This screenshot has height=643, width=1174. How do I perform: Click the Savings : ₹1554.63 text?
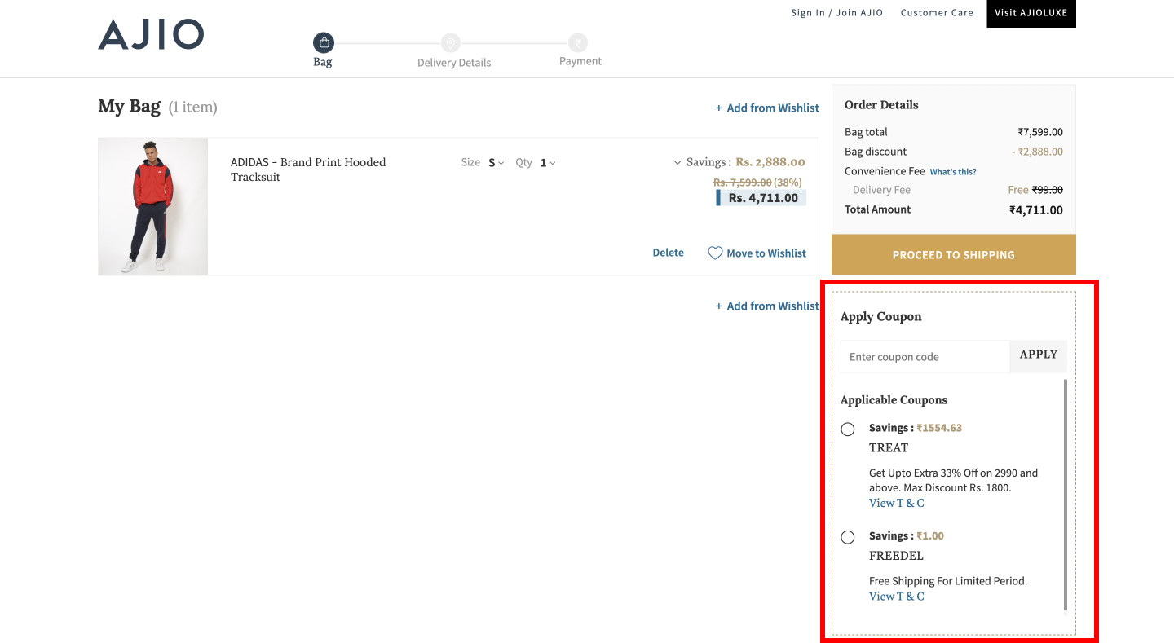tap(916, 429)
